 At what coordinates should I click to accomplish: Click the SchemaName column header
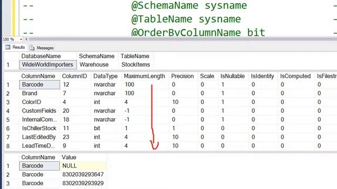click(97, 56)
